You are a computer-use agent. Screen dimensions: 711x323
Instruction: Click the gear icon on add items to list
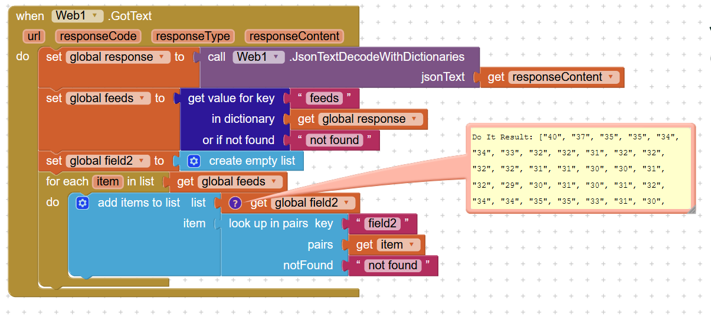click(83, 203)
